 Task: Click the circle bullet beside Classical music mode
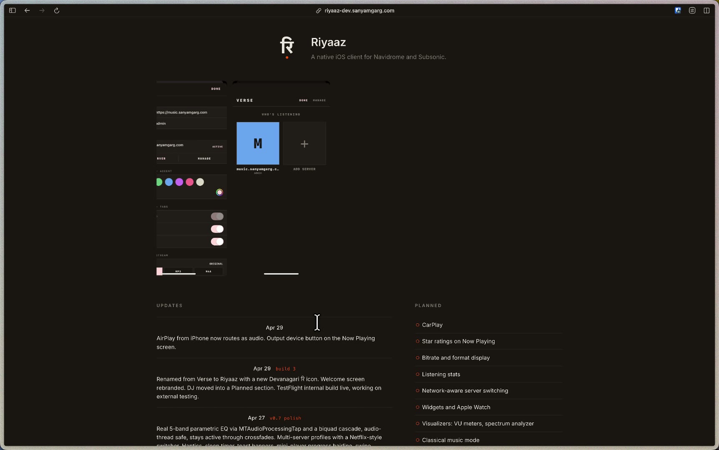(417, 440)
